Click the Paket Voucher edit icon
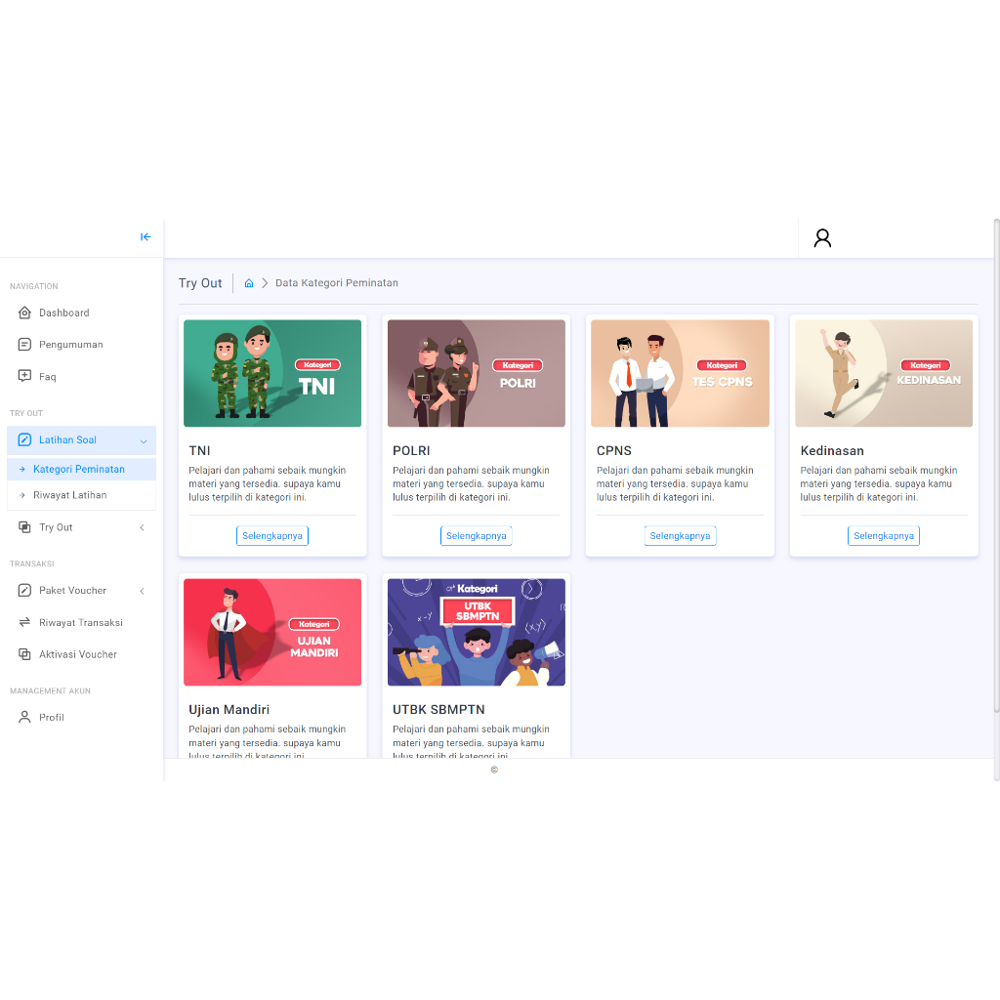The image size is (1000, 1000). click(24, 590)
